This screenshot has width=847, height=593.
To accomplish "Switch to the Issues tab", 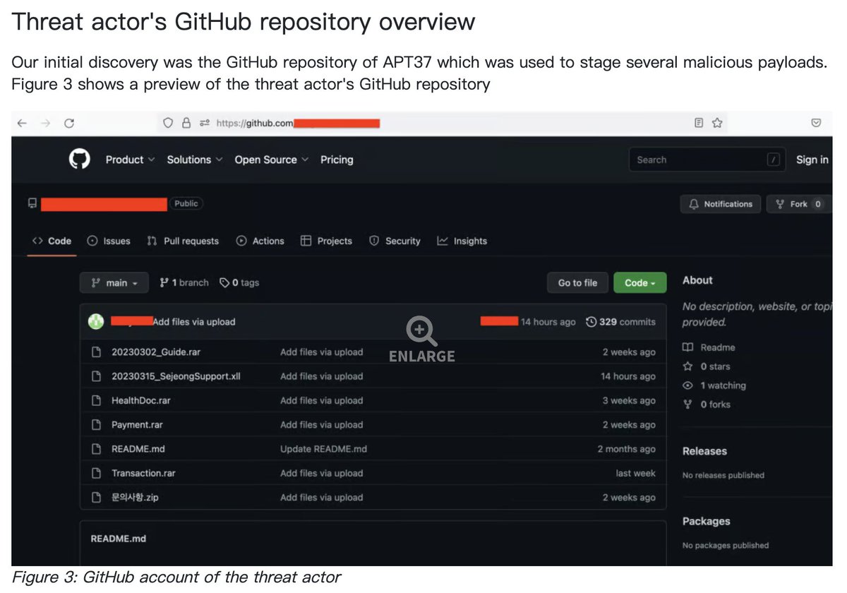I will pyautogui.click(x=109, y=241).
